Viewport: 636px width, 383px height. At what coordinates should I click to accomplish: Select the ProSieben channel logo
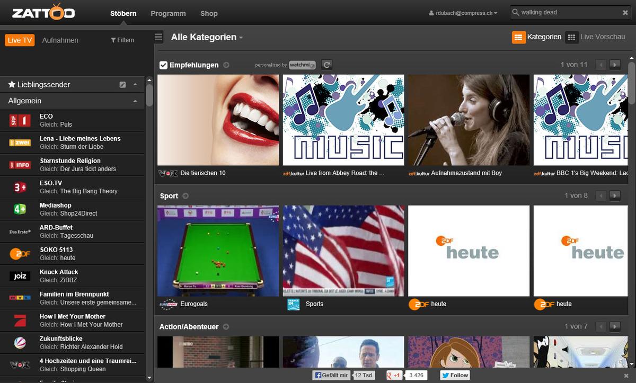[x=20, y=320]
